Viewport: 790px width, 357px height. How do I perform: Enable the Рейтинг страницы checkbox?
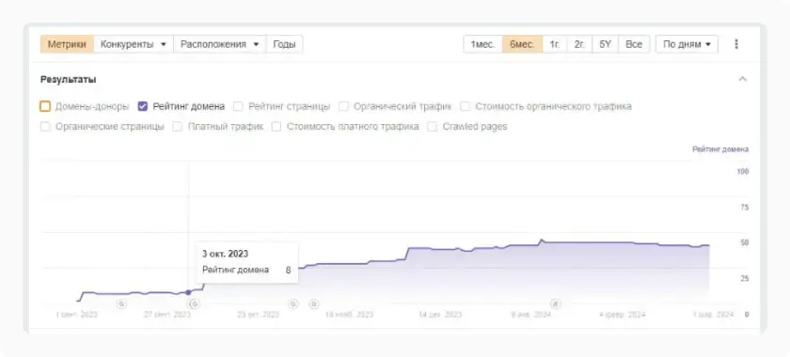pyautogui.click(x=238, y=106)
